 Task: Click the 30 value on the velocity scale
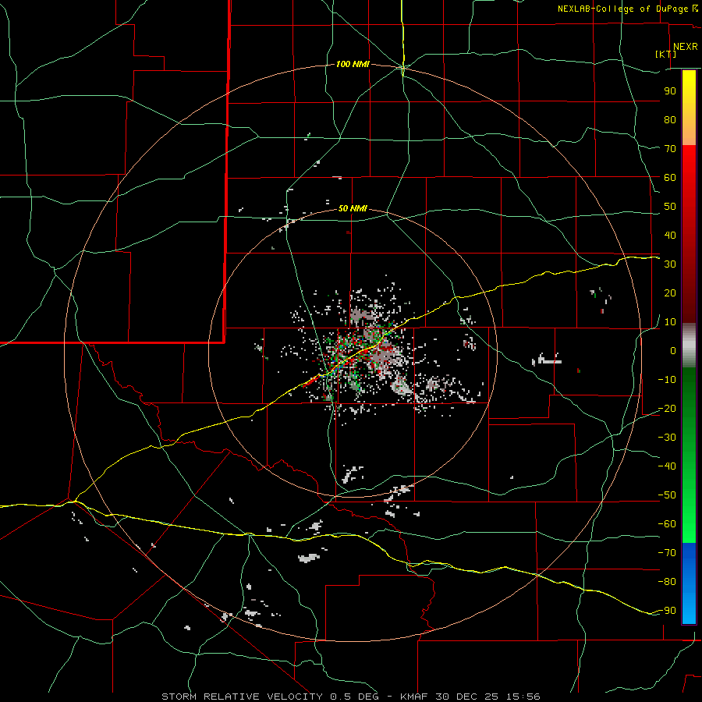click(670, 264)
